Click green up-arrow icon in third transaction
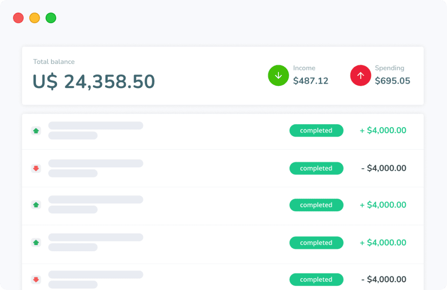This screenshot has width=447, height=290. [36, 205]
